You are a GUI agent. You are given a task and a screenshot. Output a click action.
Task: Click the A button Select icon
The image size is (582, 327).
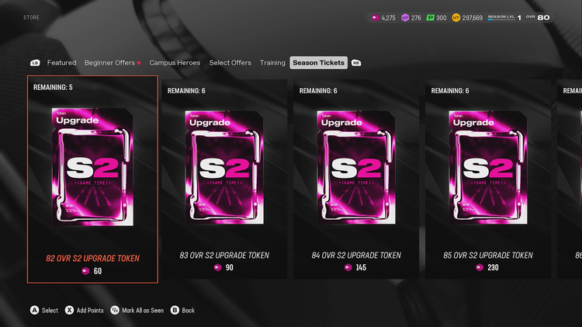pos(34,310)
